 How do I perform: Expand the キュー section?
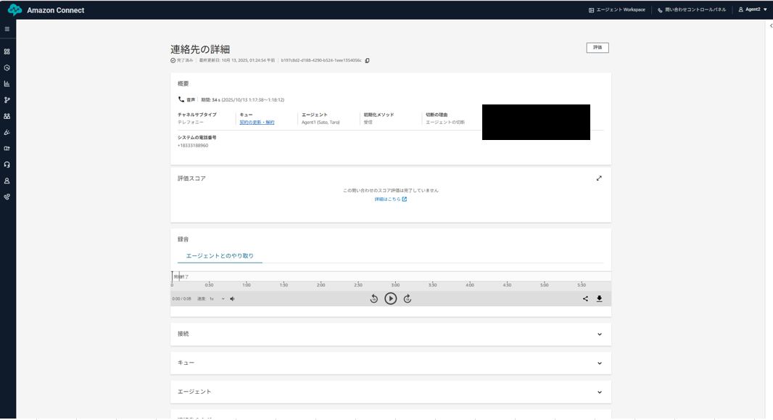pos(391,363)
